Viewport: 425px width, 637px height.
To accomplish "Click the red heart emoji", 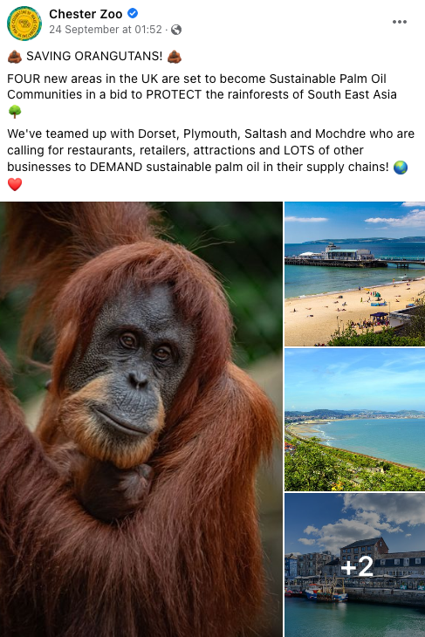I will (15, 184).
